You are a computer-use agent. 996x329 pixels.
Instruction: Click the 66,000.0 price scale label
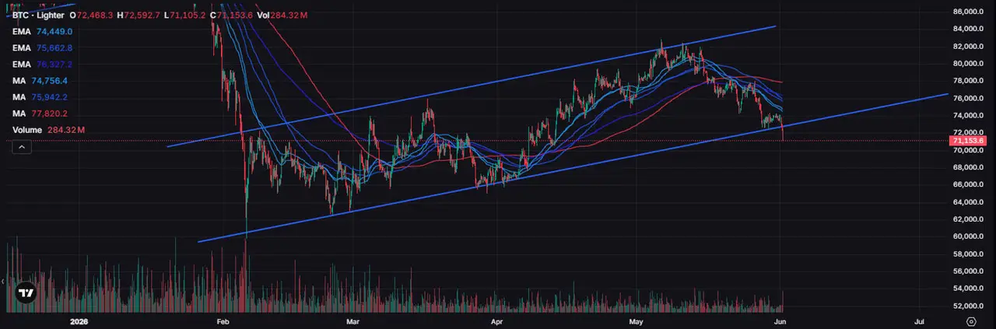[968, 184]
